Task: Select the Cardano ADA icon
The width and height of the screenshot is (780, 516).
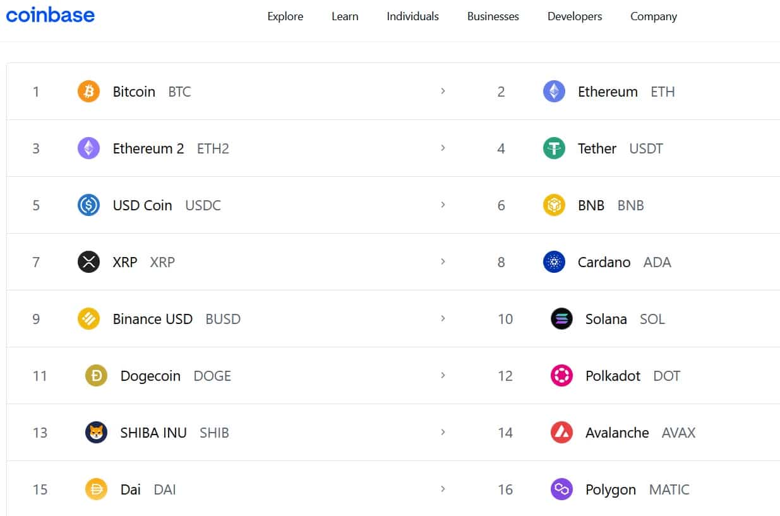Action: coord(554,261)
